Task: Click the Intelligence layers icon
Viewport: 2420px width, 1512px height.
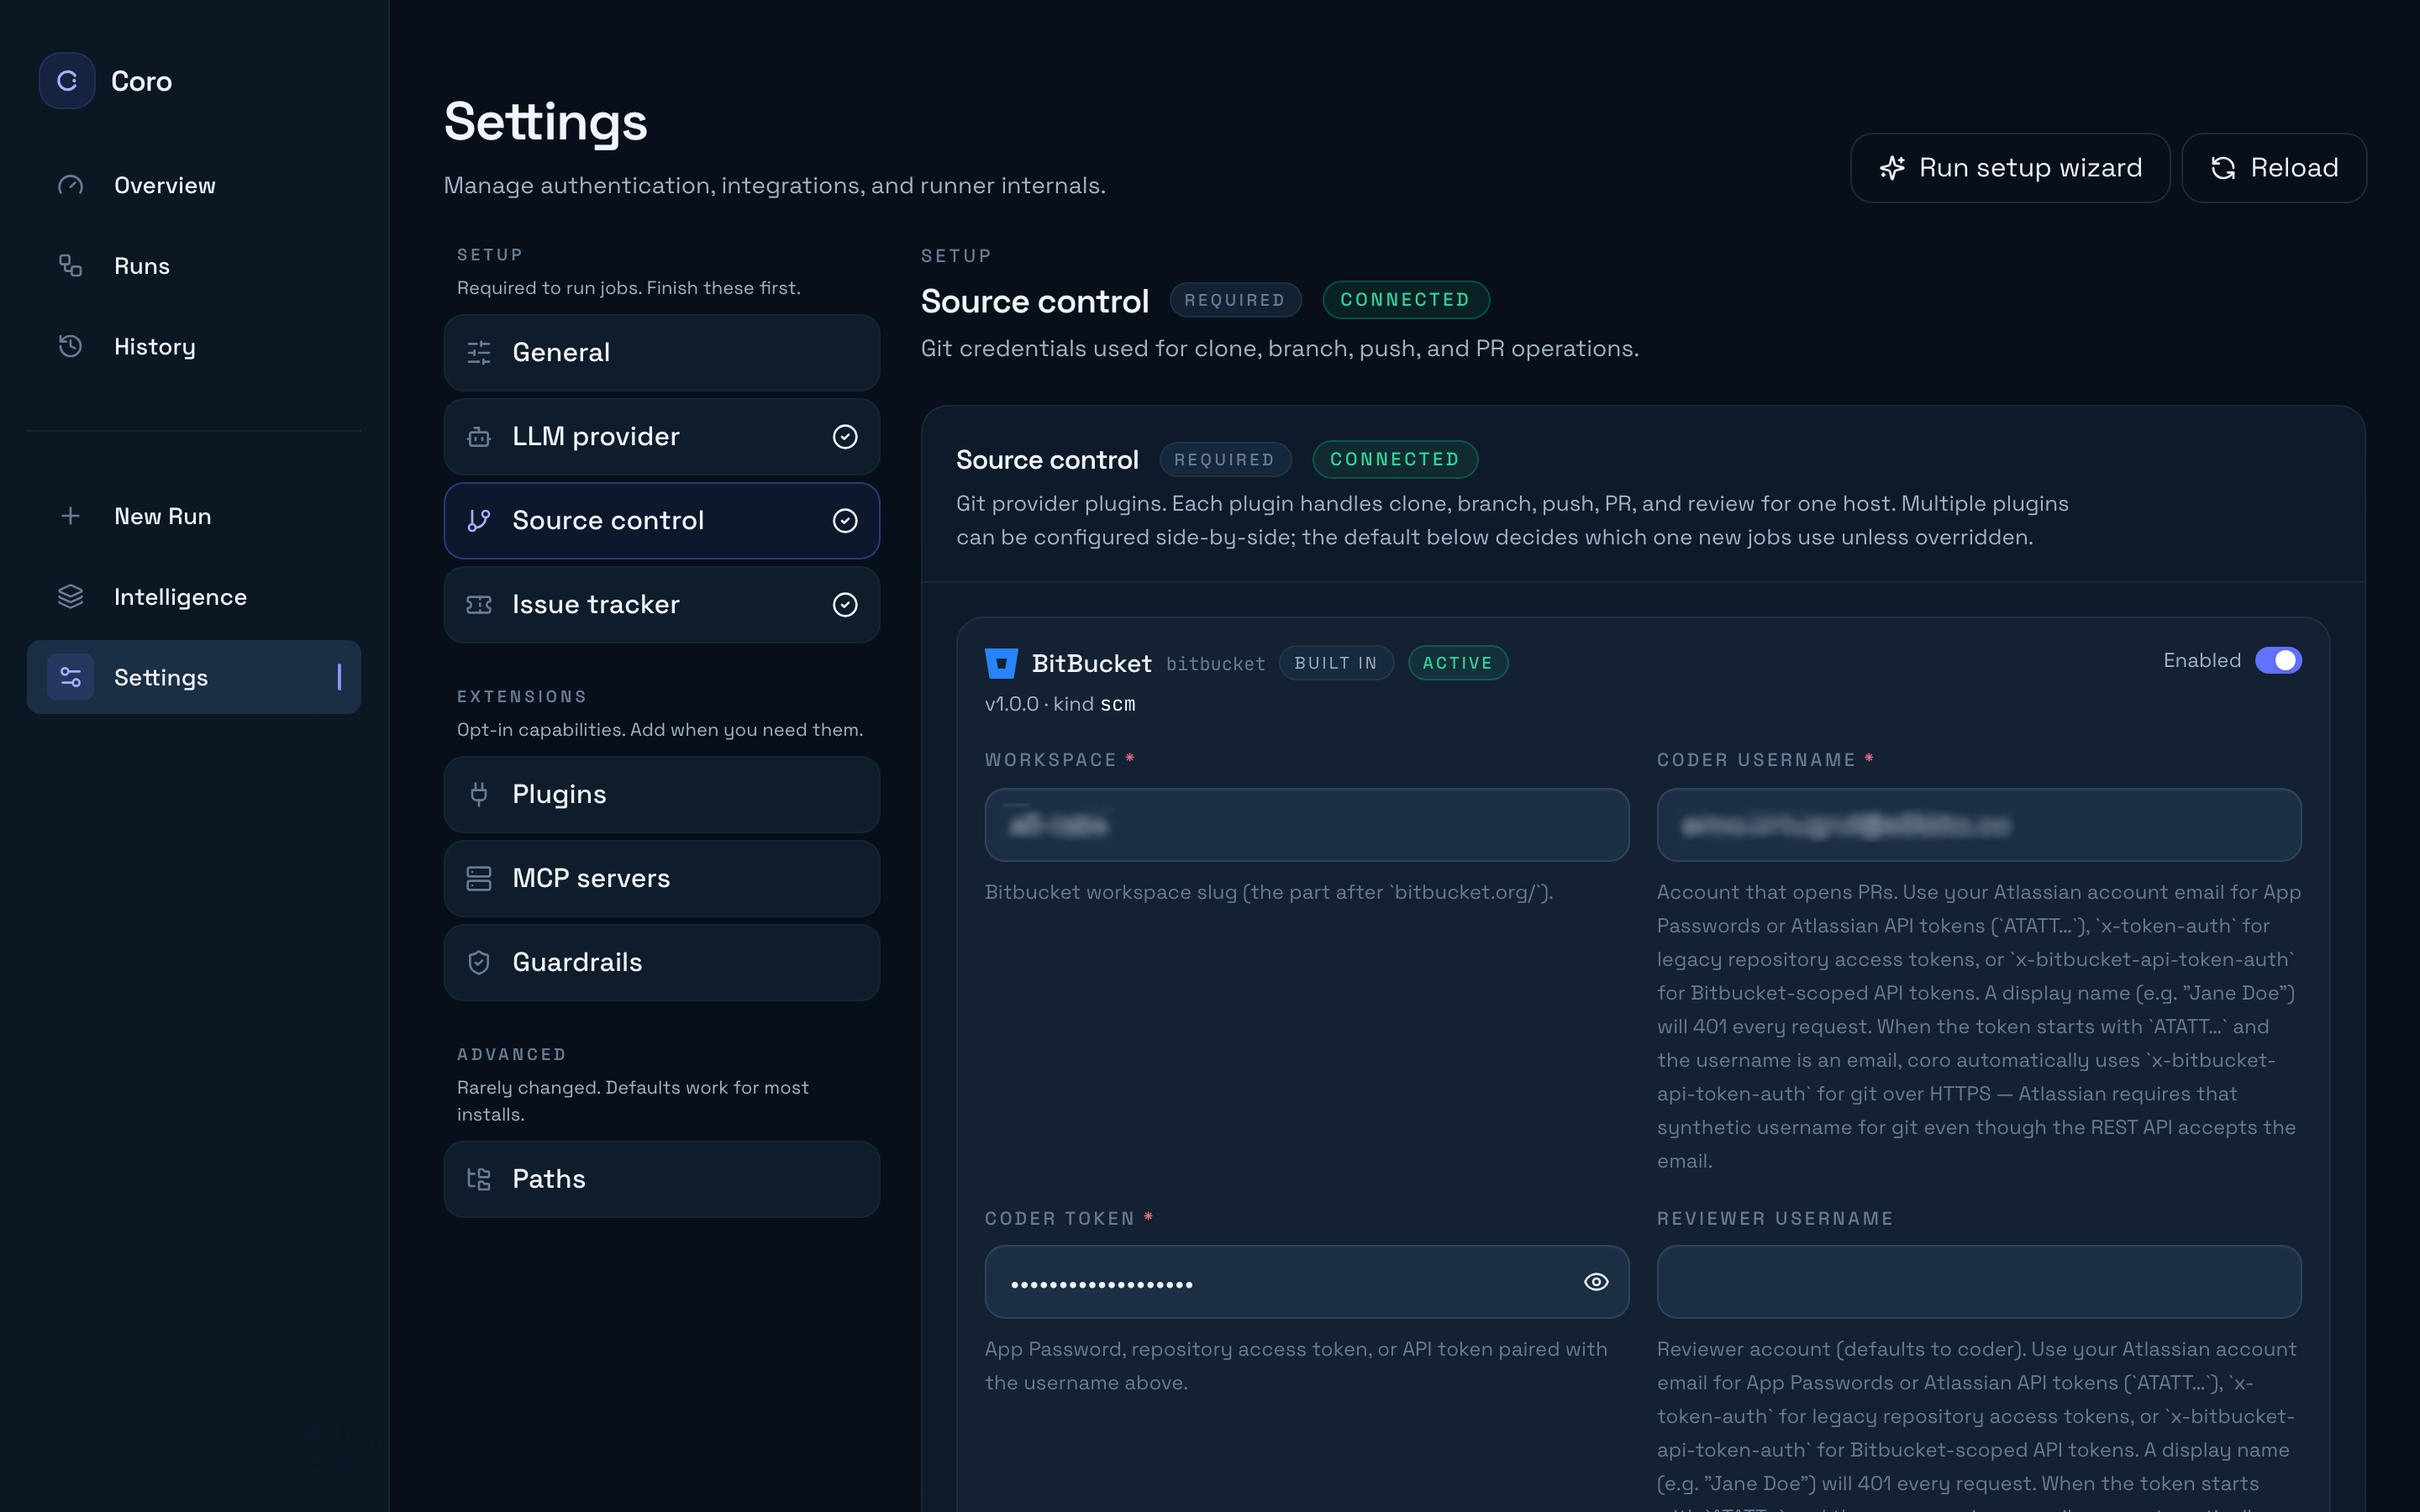Action: click(70, 597)
